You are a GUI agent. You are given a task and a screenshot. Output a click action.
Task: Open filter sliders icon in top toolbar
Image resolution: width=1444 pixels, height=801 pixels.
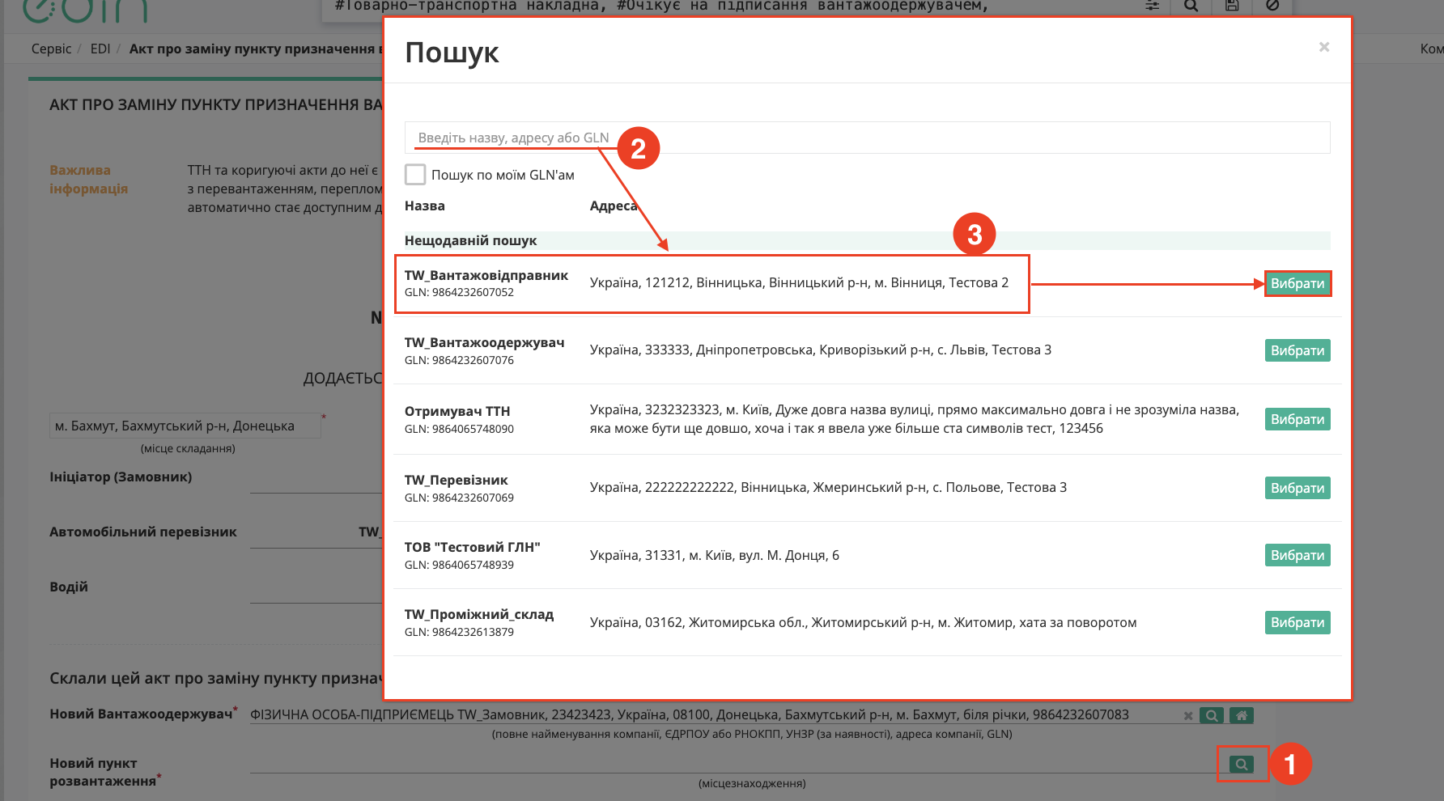pos(1153,6)
